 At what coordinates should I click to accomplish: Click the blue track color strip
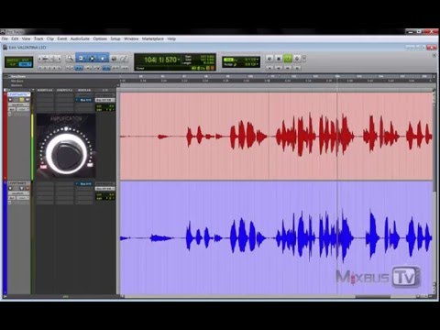point(5,237)
